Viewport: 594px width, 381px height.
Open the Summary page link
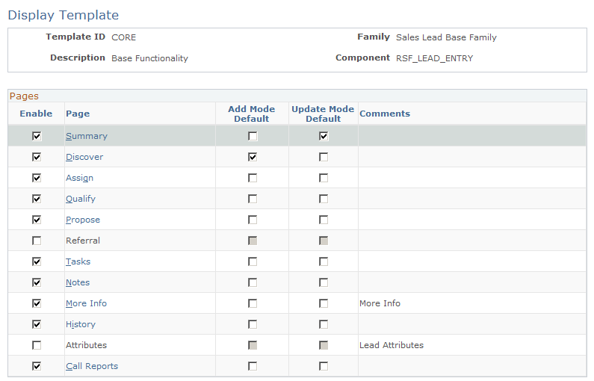click(87, 136)
